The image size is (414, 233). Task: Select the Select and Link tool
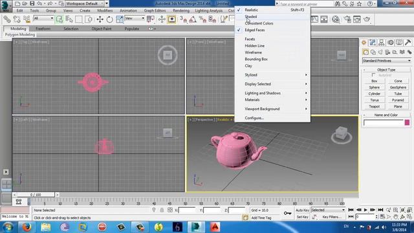7,19
